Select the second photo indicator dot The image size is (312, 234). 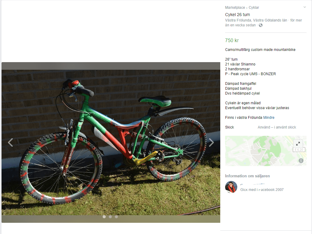[x=110, y=217]
